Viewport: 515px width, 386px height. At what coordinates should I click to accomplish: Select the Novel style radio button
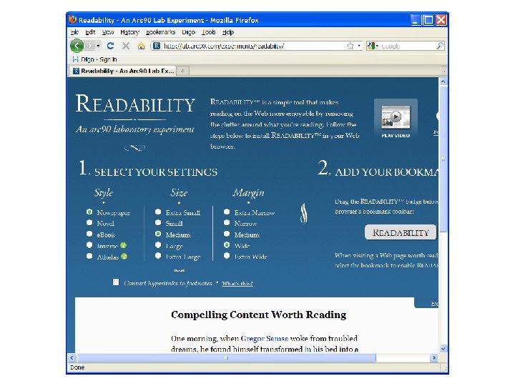[x=89, y=222]
